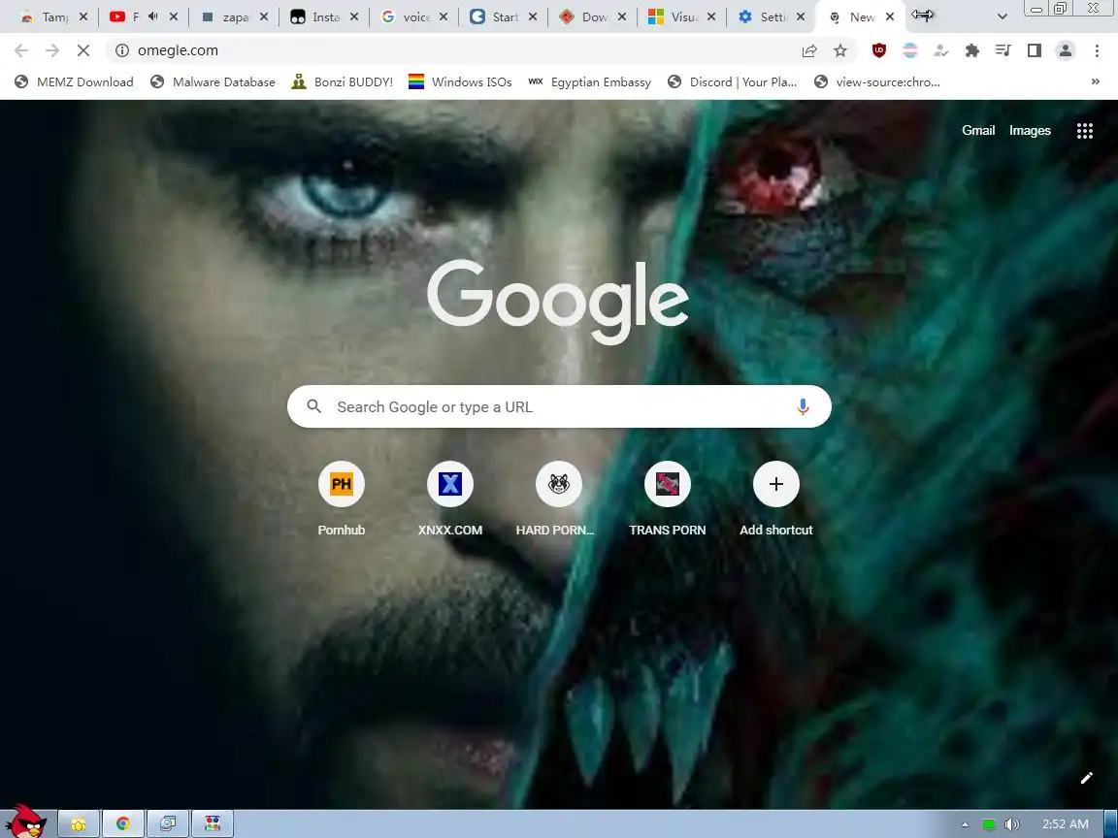The height and width of the screenshot is (838, 1118).
Task: Bookmark this tab with the star icon
Action: click(840, 50)
